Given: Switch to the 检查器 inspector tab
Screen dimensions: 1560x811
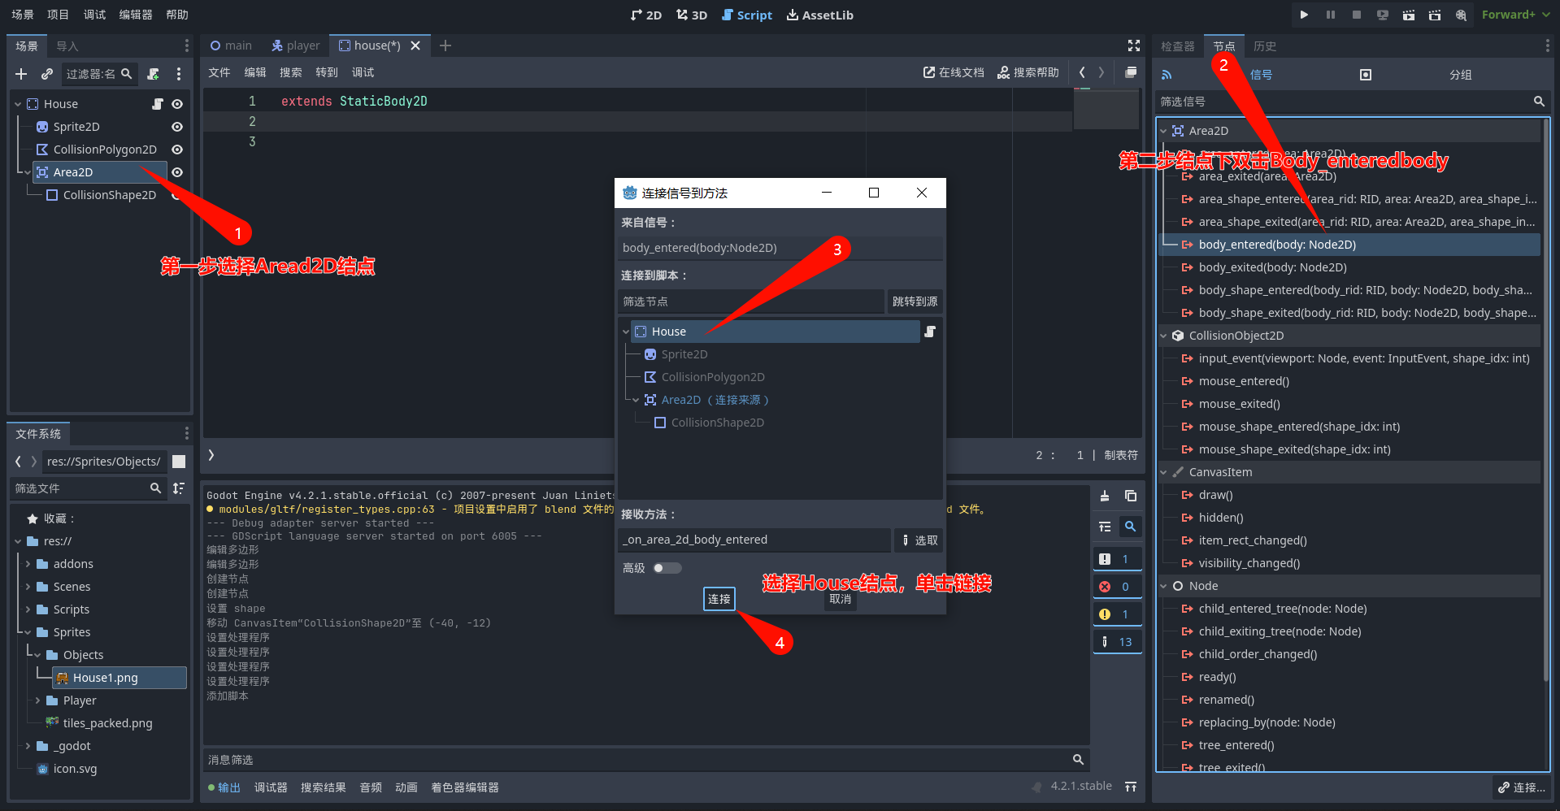Looking at the screenshot, I should click(x=1178, y=46).
